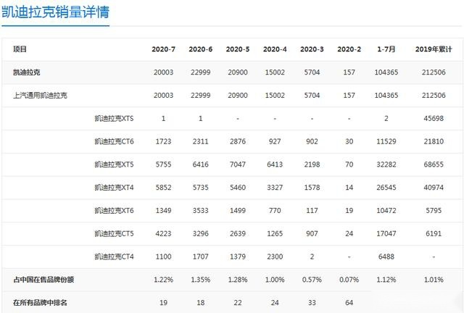Click the bold 凯迪拉克 row label
The width and height of the screenshot is (464, 313).
pos(27,72)
